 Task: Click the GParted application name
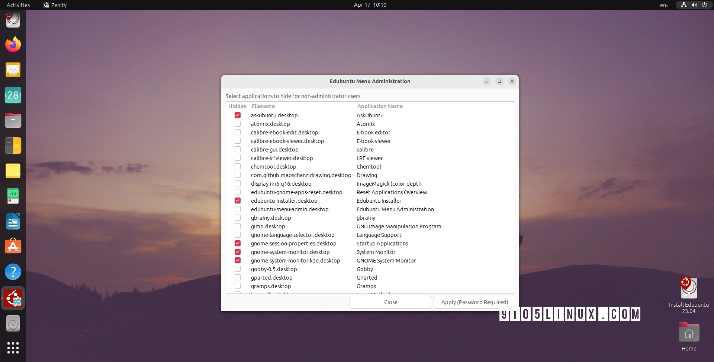click(367, 278)
